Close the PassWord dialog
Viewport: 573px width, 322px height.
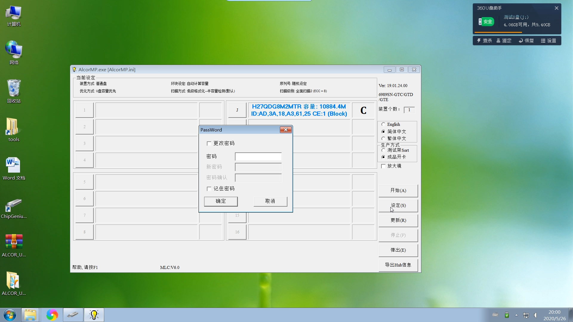(286, 130)
